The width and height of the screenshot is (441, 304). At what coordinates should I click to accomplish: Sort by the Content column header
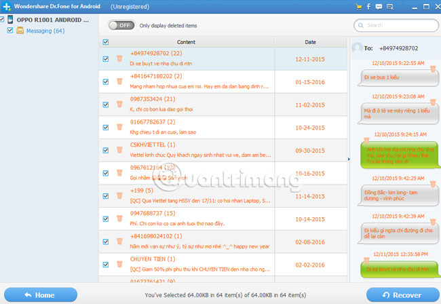(x=186, y=42)
